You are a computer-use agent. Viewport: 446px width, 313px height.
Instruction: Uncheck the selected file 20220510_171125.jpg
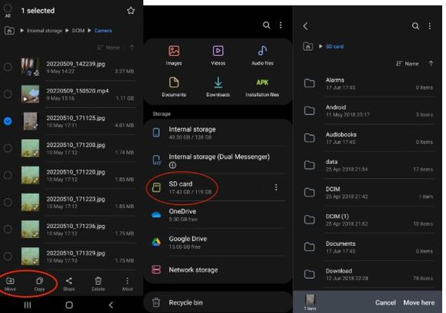click(x=8, y=121)
